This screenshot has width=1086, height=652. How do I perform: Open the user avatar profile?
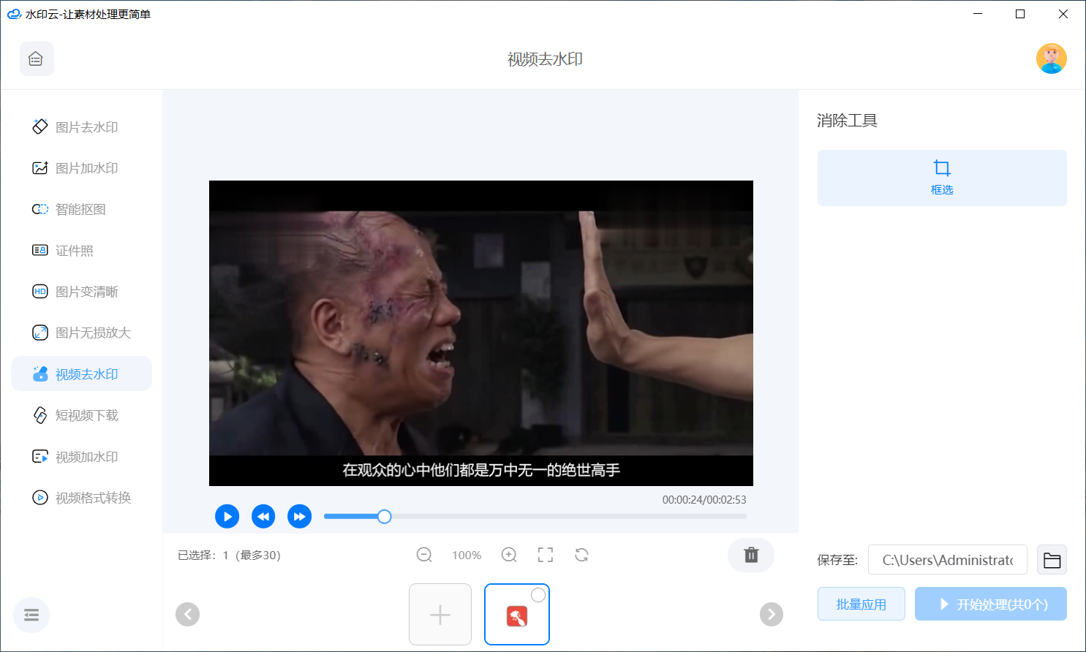(1051, 58)
